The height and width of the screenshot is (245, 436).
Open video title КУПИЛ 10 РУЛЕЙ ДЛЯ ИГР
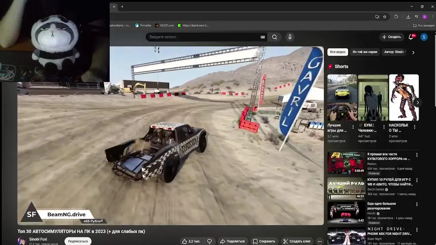pos(390,182)
